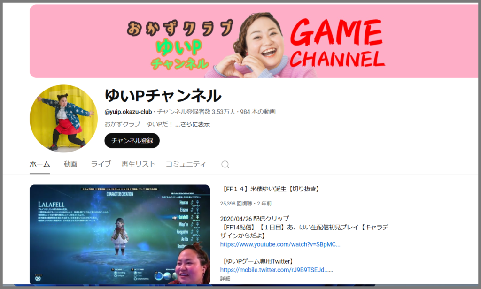The width and height of the screenshot is (481, 289).
Task: Open the mobile.twitter.com link in description
Action: [276, 270]
